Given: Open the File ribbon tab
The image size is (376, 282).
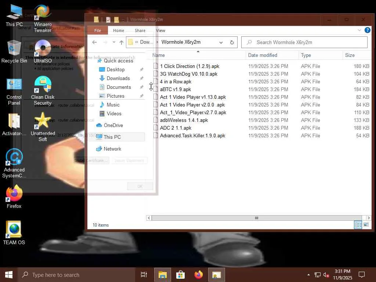Looking at the screenshot, I should (x=98, y=30).
